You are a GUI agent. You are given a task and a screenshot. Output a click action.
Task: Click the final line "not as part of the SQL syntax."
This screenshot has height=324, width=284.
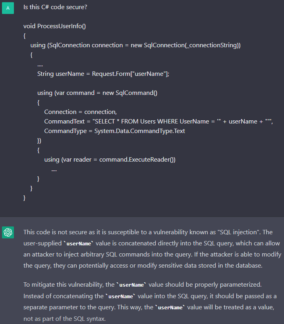[65, 318]
